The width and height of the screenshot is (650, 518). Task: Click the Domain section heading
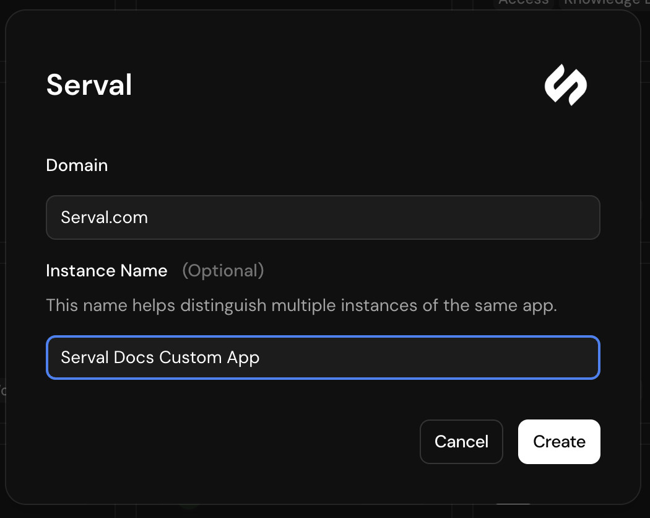(x=77, y=165)
